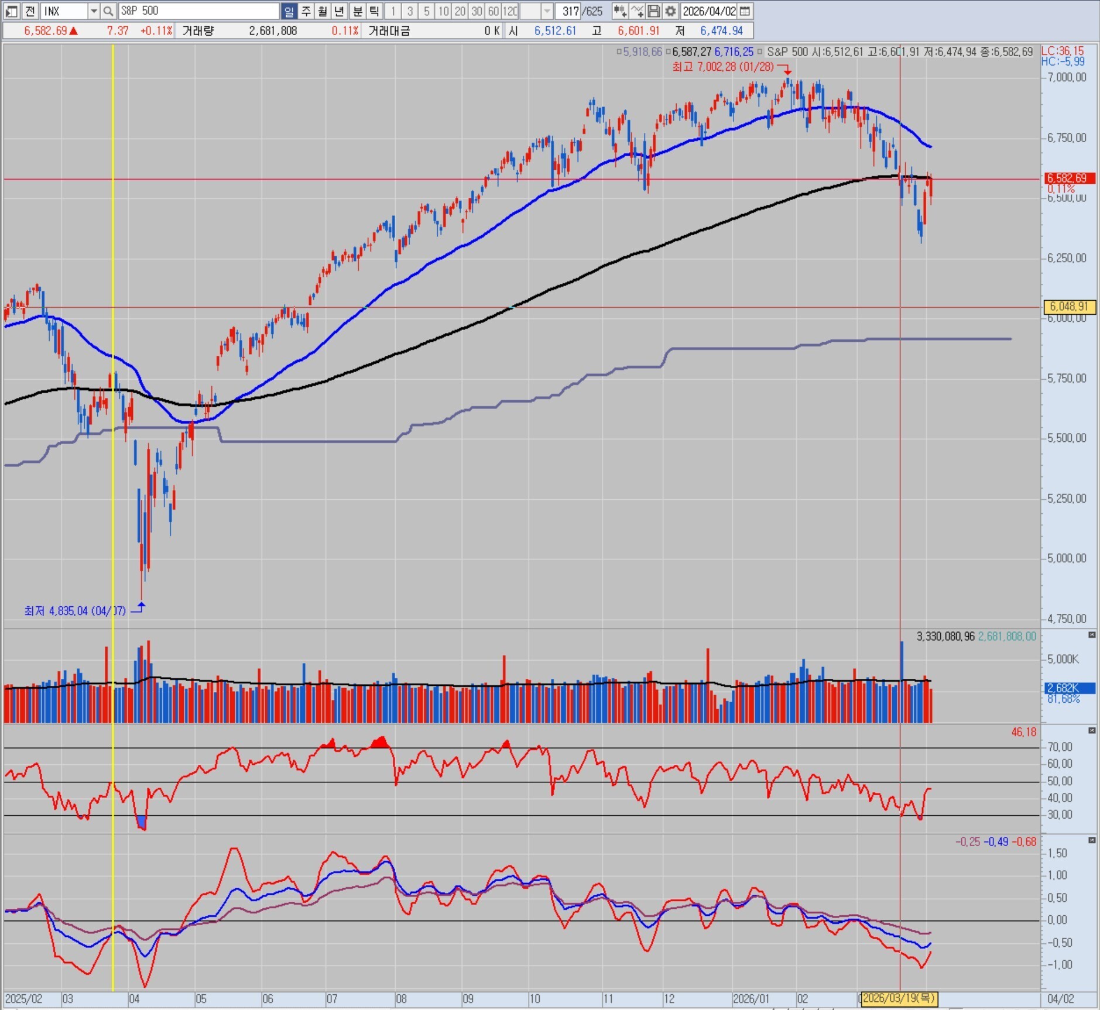Click the panel layout icon at toolbar start
This screenshot has height=1010, width=1100.
(12, 11)
